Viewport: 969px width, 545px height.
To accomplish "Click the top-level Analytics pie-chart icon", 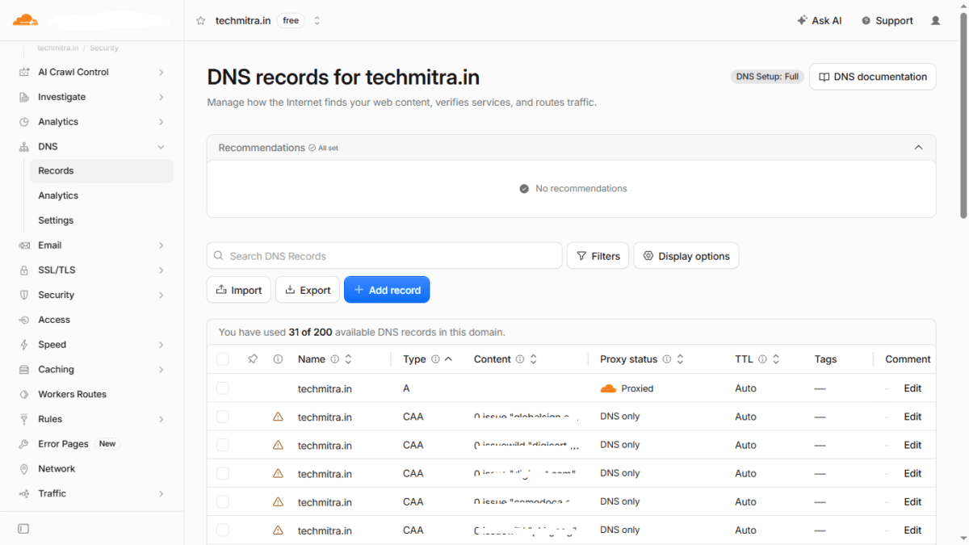I will point(23,122).
